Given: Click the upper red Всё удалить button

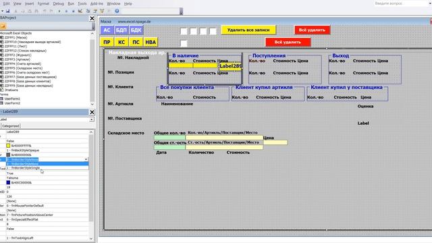Looking at the screenshot, I should [x=312, y=30].
